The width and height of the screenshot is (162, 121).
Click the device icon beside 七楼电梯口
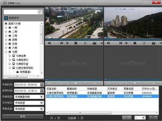tap(14, 60)
